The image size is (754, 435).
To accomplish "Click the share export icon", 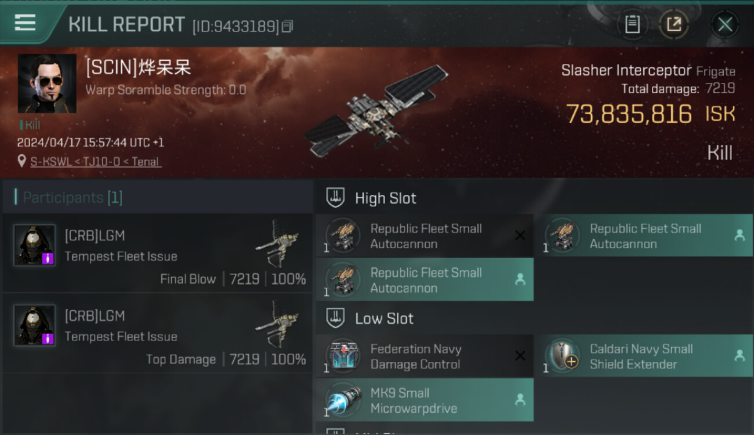I will [x=674, y=24].
